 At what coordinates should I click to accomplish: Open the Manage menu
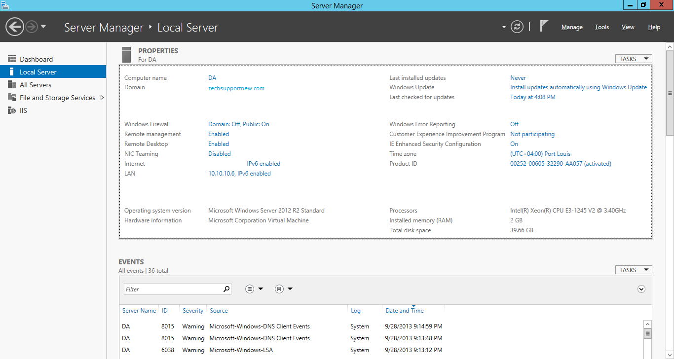point(572,27)
